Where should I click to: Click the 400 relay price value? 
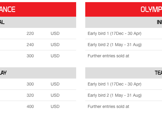[x=30, y=106]
